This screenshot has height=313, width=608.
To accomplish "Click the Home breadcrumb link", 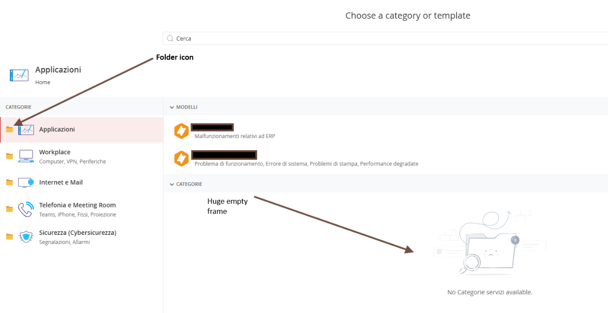I will pos(43,82).
